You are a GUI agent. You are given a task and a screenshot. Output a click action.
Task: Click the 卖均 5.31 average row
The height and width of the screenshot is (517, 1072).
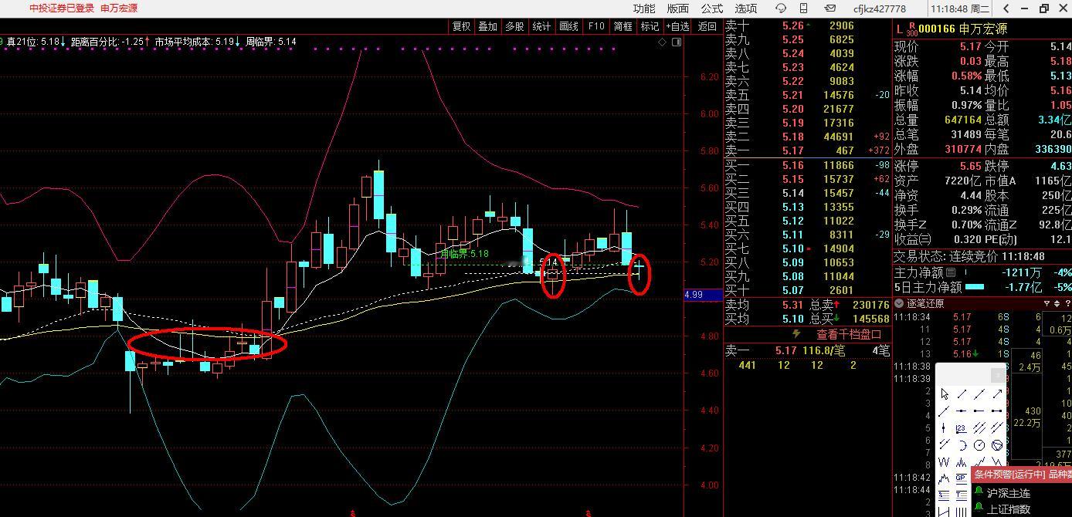click(808, 305)
